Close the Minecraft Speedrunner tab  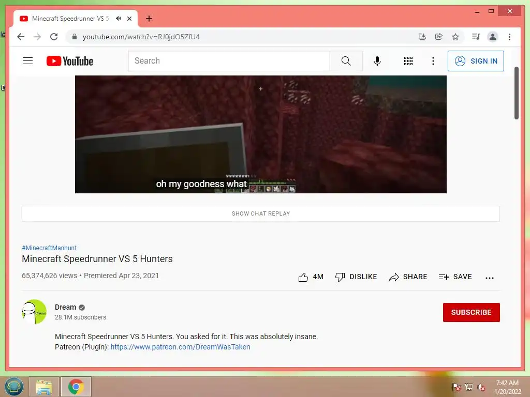tap(129, 19)
